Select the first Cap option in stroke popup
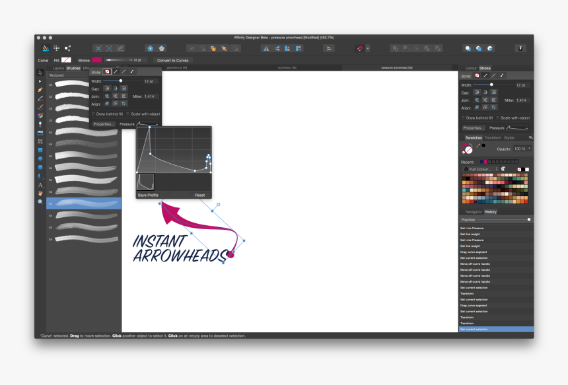568x385 pixels. (x=107, y=88)
